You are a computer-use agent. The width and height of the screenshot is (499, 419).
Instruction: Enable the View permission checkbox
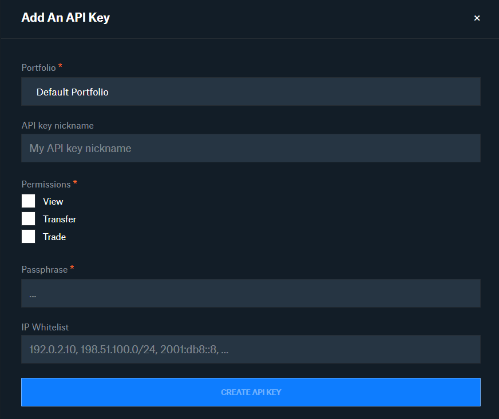click(28, 201)
